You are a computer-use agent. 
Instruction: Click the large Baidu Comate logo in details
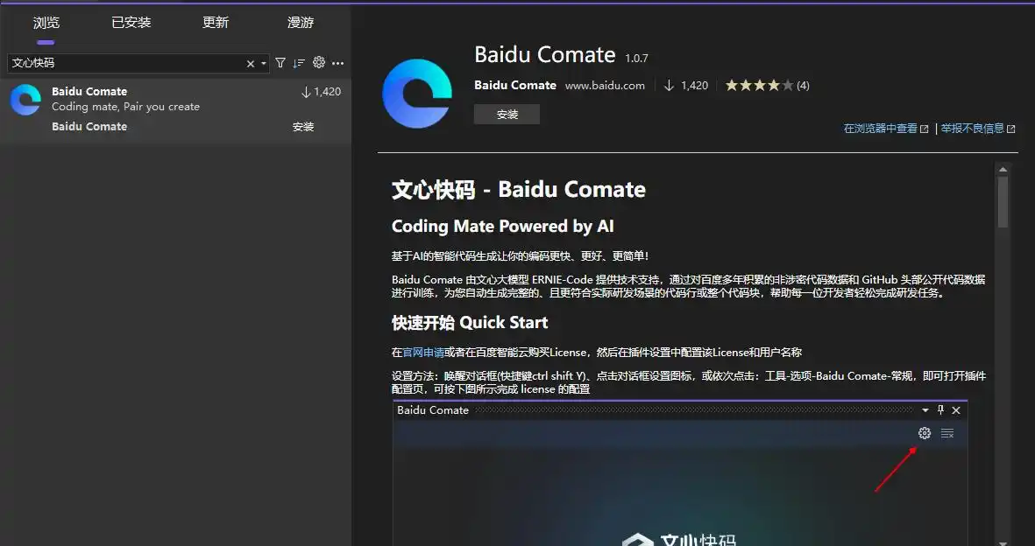pos(417,94)
